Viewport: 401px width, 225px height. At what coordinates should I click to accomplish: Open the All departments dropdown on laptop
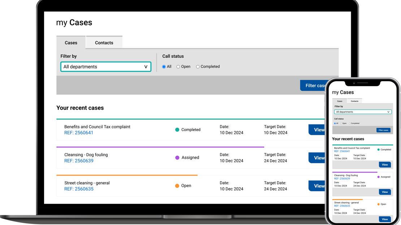[105, 67]
